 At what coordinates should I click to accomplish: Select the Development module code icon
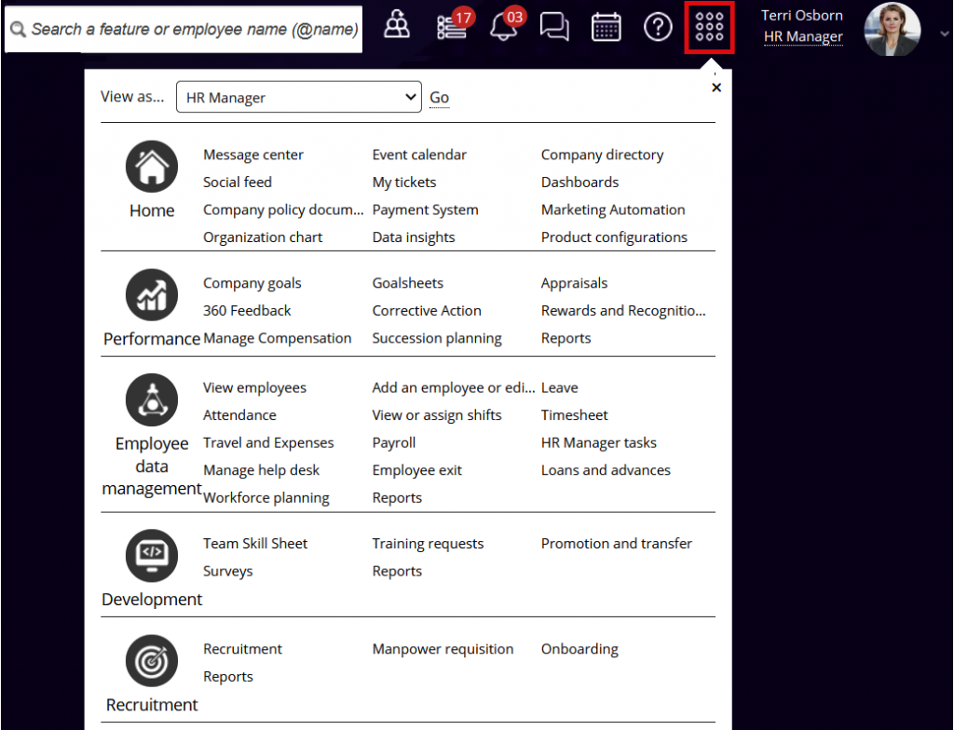[x=151, y=555]
